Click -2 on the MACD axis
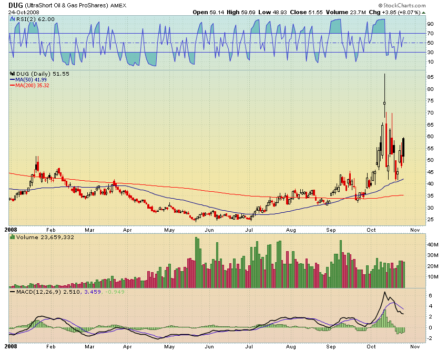 (430, 338)
